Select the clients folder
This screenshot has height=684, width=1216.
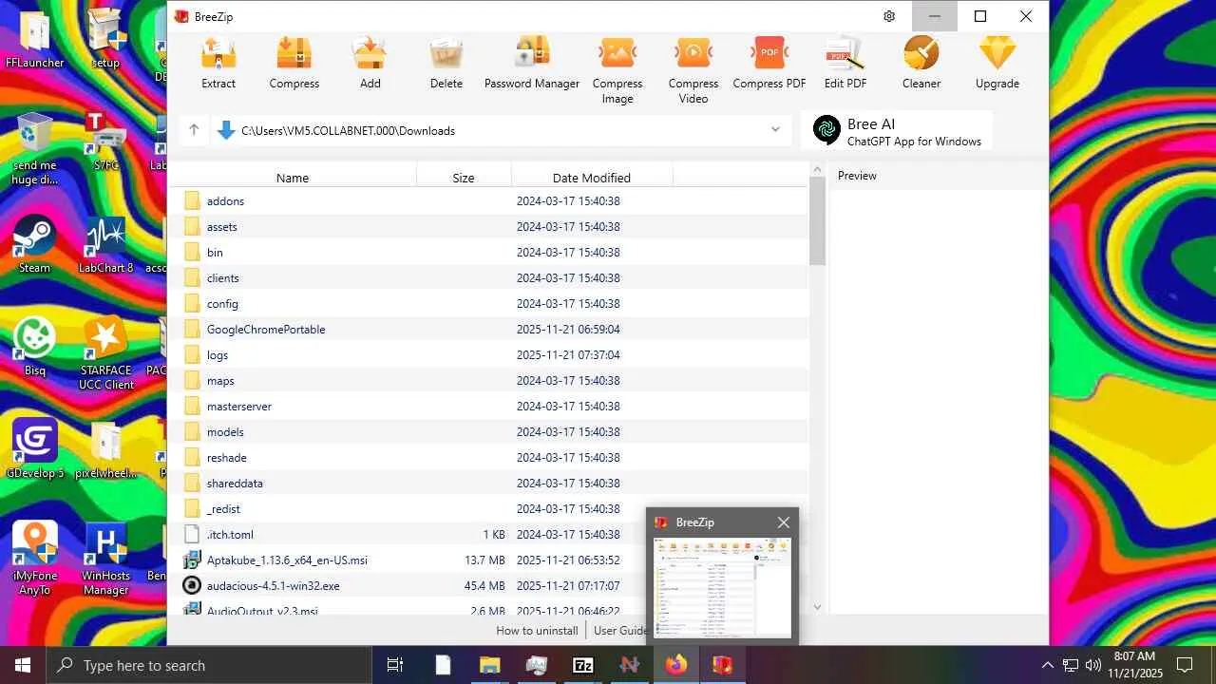tap(489, 278)
